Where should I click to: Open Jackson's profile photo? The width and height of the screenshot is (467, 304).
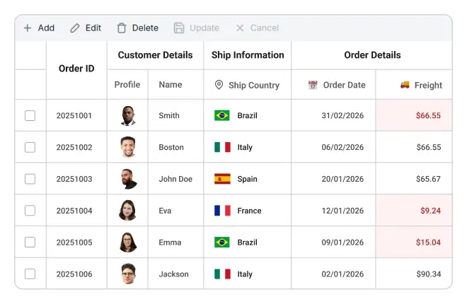point(129,274)
